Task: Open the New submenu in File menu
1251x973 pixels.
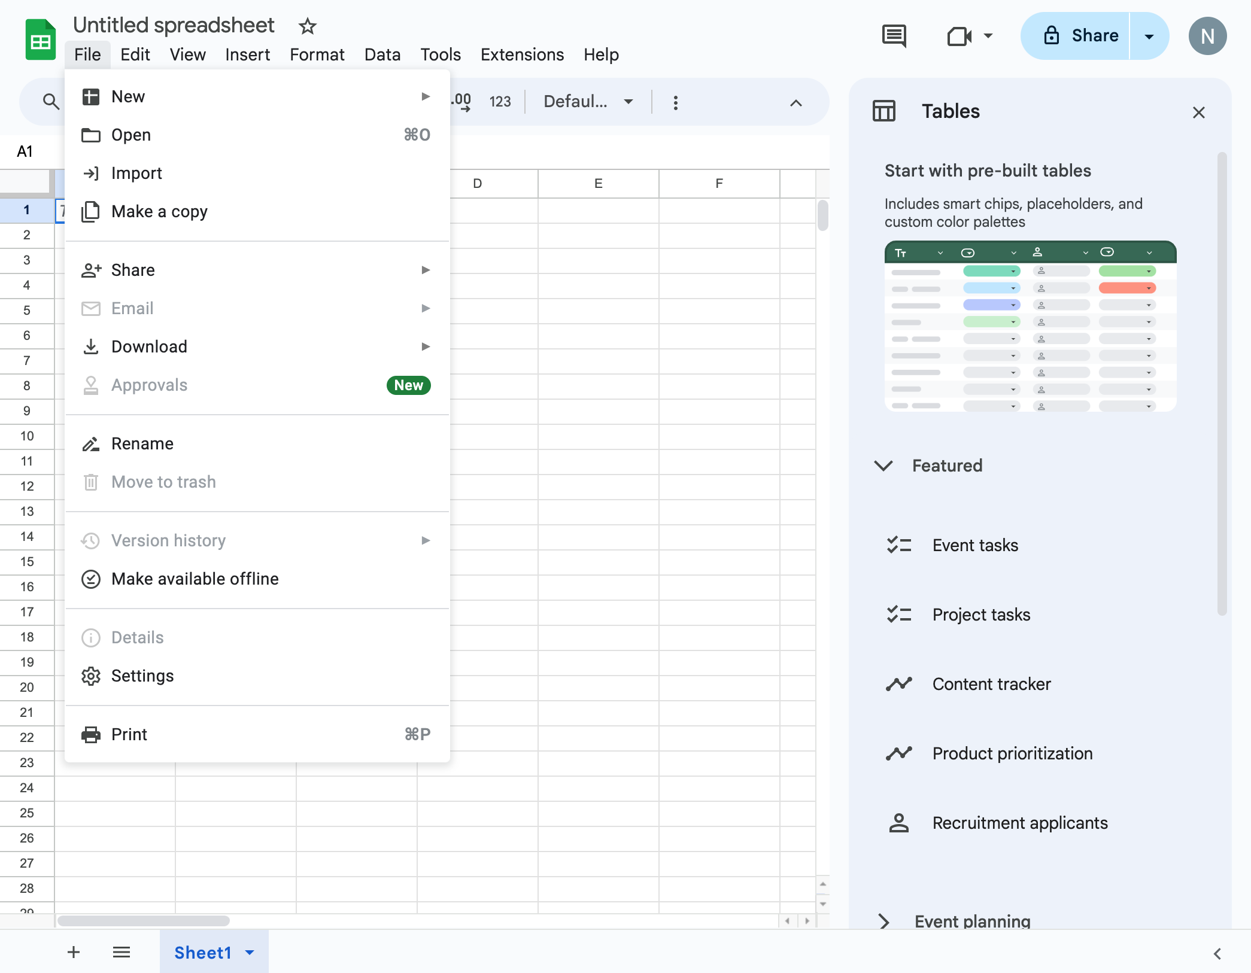Action: click(x=257, y=97)
